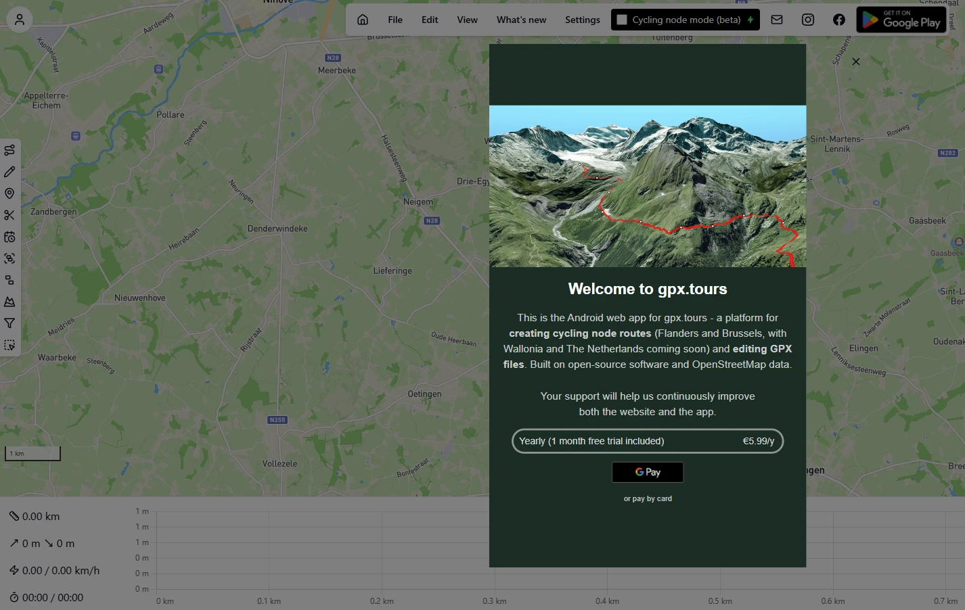The width and height of the screenshot is (965, 610).
Task: Open the user account profile icon
Action: (x=20, y=20)
